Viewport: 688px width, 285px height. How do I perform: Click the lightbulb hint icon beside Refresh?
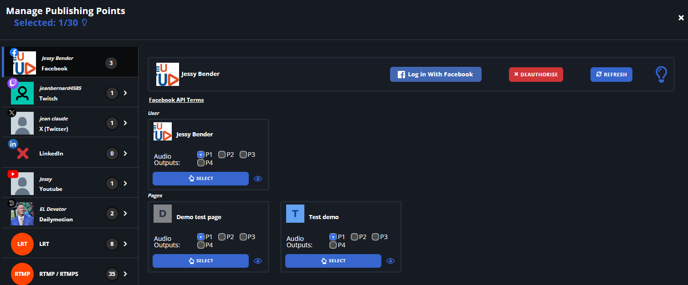661,75
